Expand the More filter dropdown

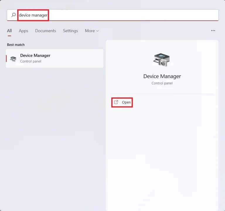click(x=92, y=31)
